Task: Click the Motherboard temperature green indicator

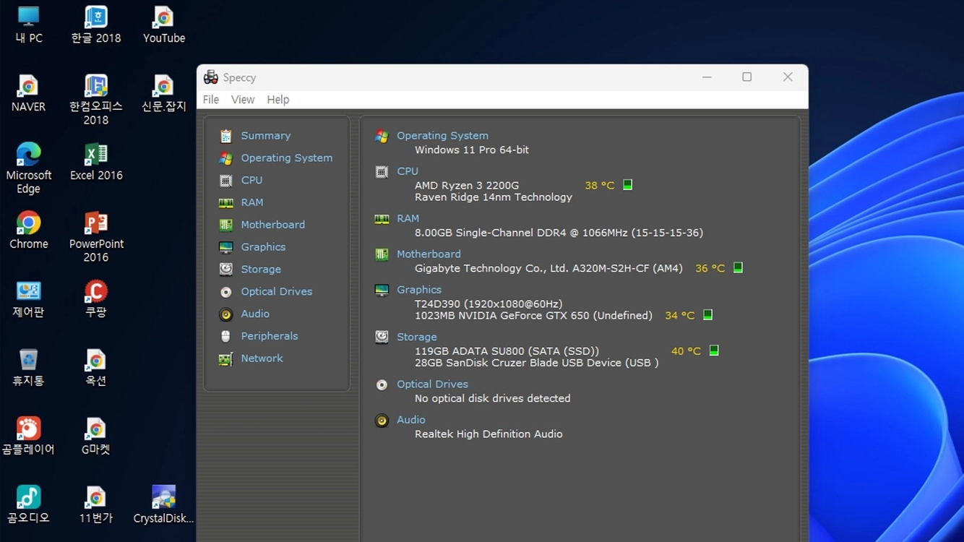Action: coord(738,267)
